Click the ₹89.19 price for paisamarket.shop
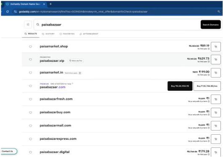Screen dimensions: 223x157 click(205, 45)
